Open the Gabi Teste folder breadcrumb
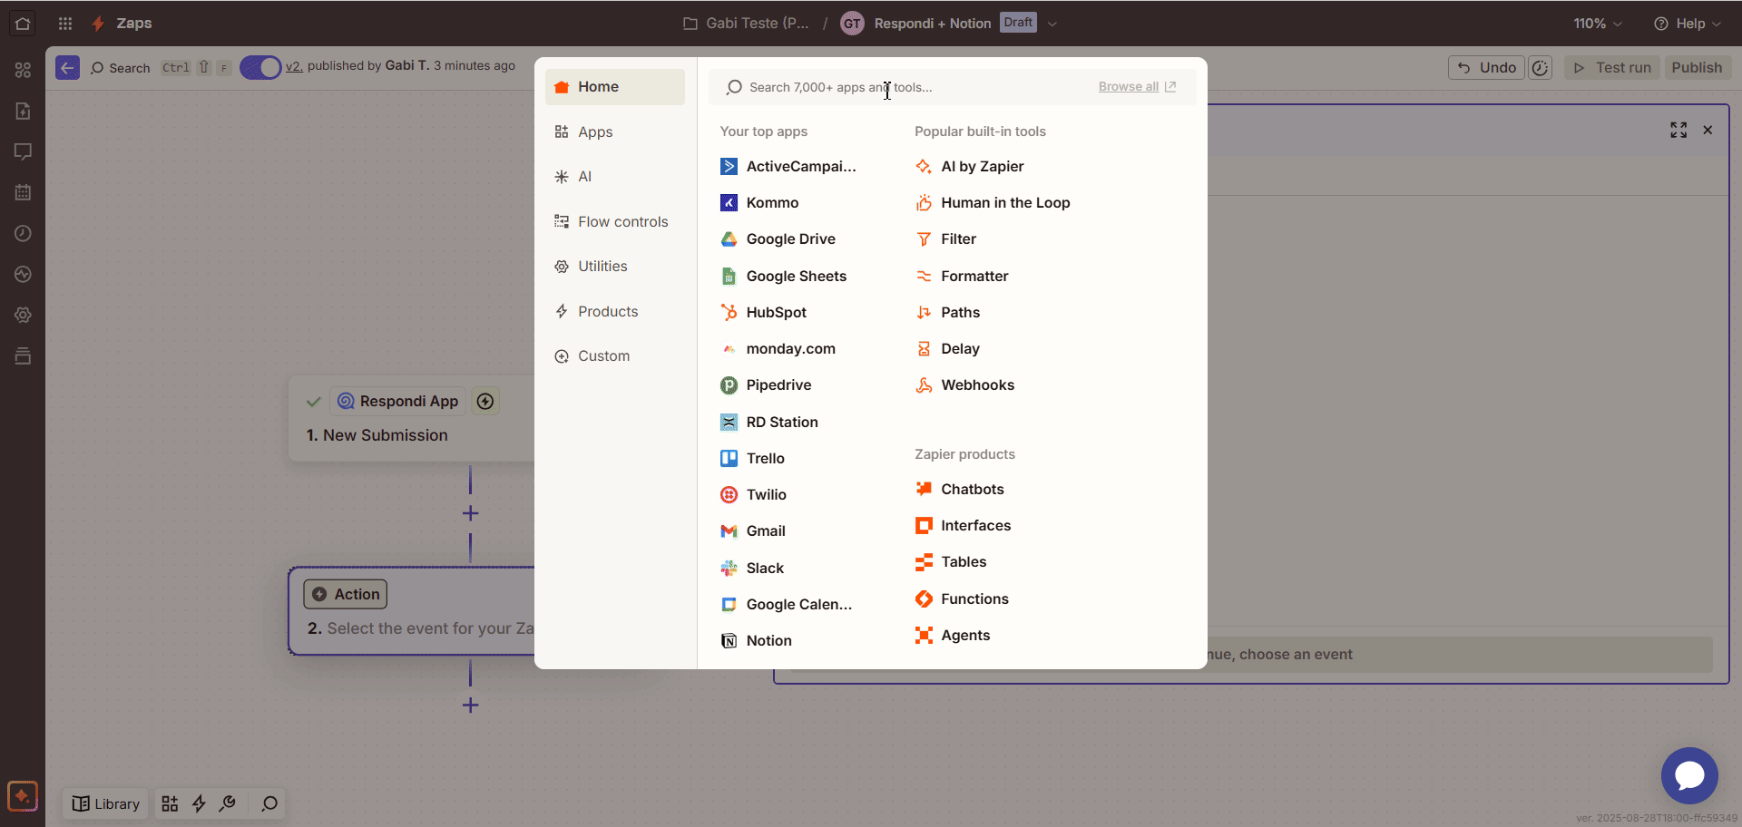The image size is (1742, 827). 746,24
